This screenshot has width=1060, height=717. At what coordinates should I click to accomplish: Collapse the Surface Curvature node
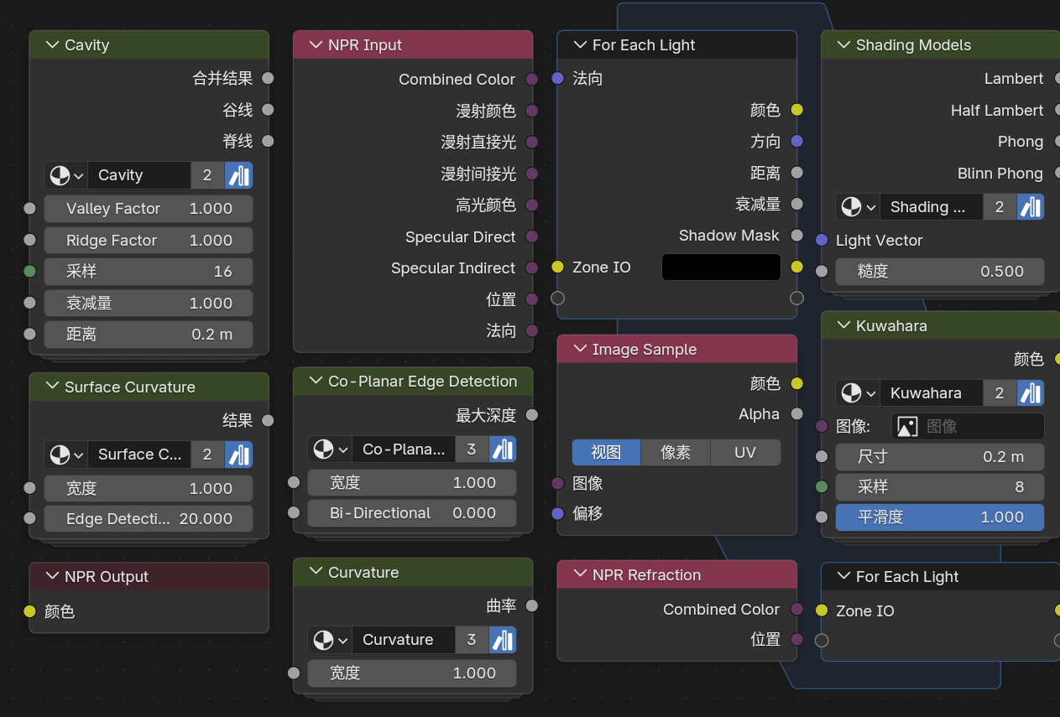pos(53,387)
